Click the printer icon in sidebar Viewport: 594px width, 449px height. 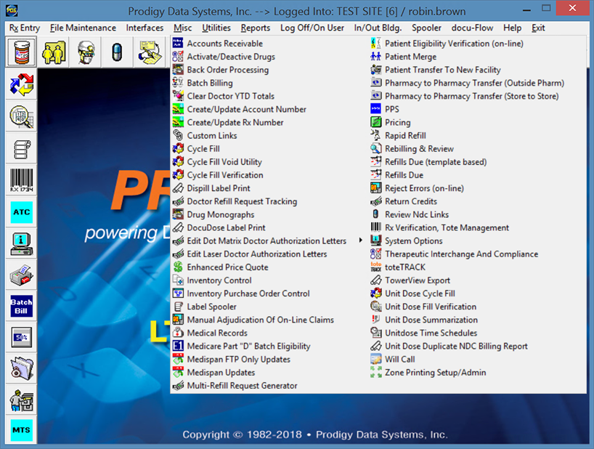[x=22, y=275]
